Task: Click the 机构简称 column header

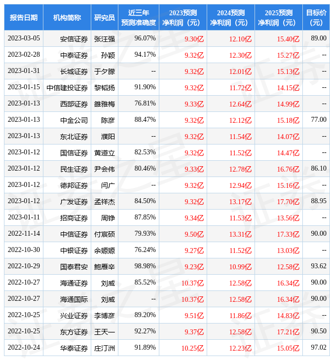Action: 67,17
